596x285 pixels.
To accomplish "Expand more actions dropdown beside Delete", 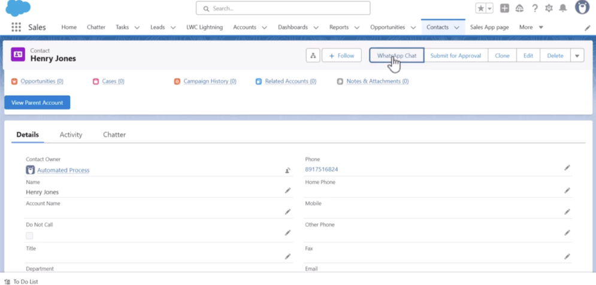I will point(577,56).
